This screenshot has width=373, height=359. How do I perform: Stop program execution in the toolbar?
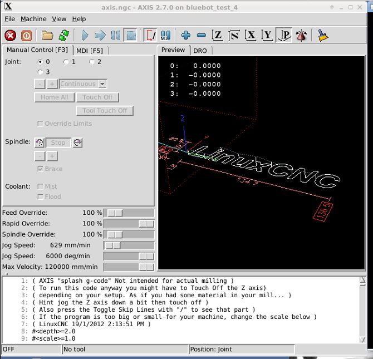131,36
